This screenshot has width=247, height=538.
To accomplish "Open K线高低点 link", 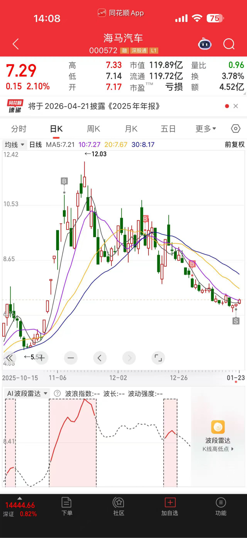I will pyautogui.click(x=218, y=449).
